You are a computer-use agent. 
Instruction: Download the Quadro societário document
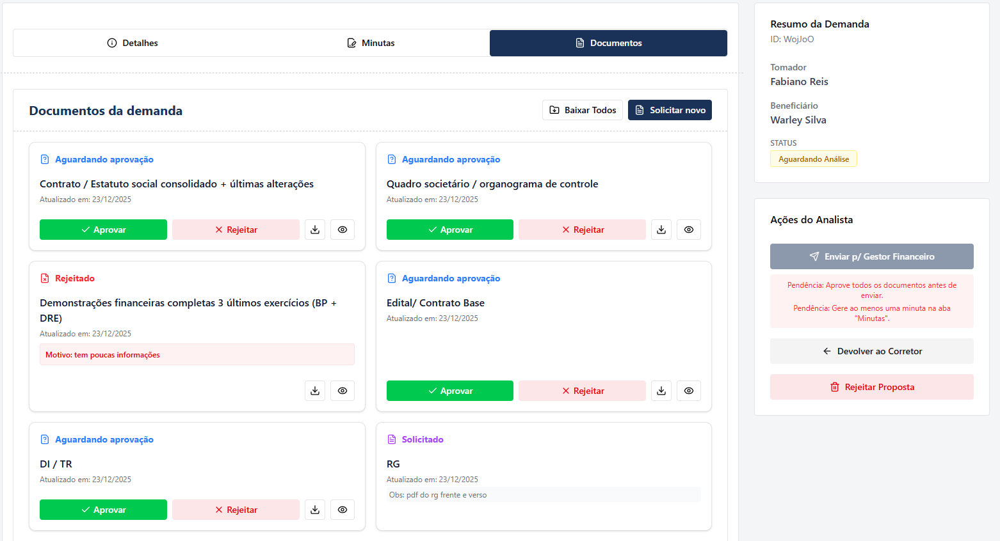point(661,230)
